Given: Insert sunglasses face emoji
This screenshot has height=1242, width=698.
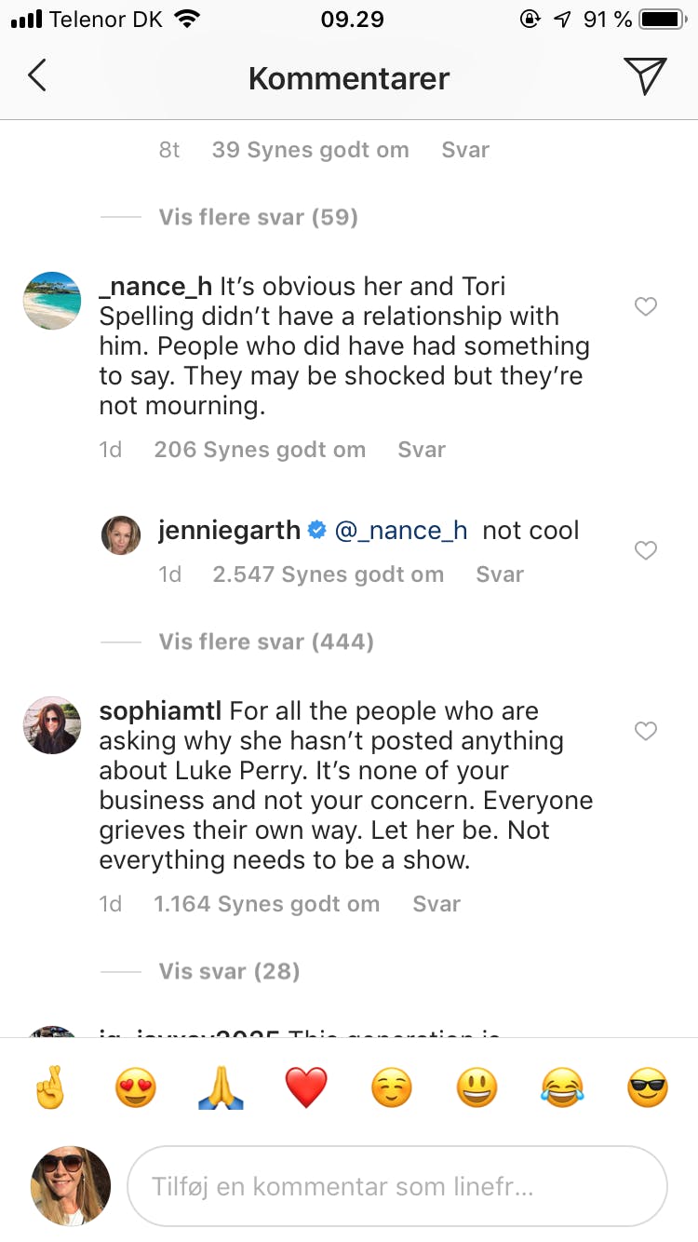Looking at the screenshot, I should tap(648, 1087).
